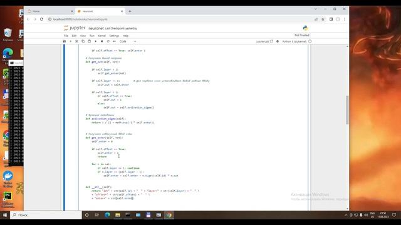Open the PyCharm desktop shortcut

pyautogui.click(x=8, y=199)
